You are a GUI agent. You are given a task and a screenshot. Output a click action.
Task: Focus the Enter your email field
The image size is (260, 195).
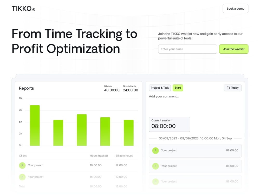click(187, 49)
